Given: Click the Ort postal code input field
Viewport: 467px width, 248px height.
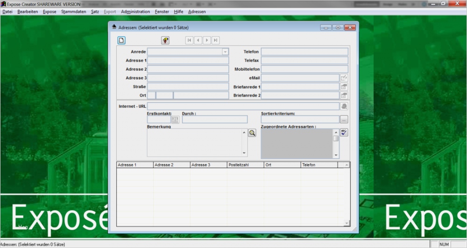Looking at the screenshot, I should [164, 95].
